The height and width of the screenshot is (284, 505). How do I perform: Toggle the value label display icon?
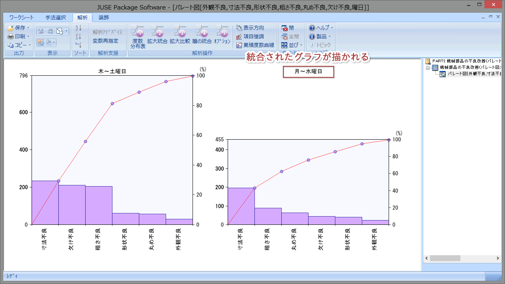[41, 42]
